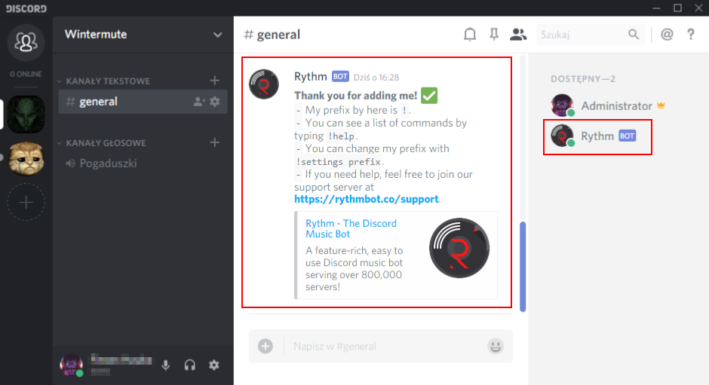Click the Rythm author name in message

(310, 76)
